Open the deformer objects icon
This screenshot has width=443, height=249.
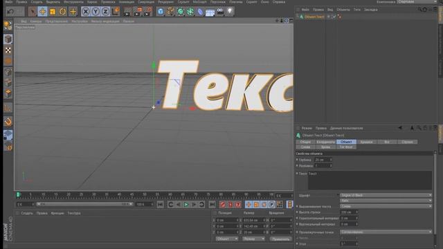(200, 12)
